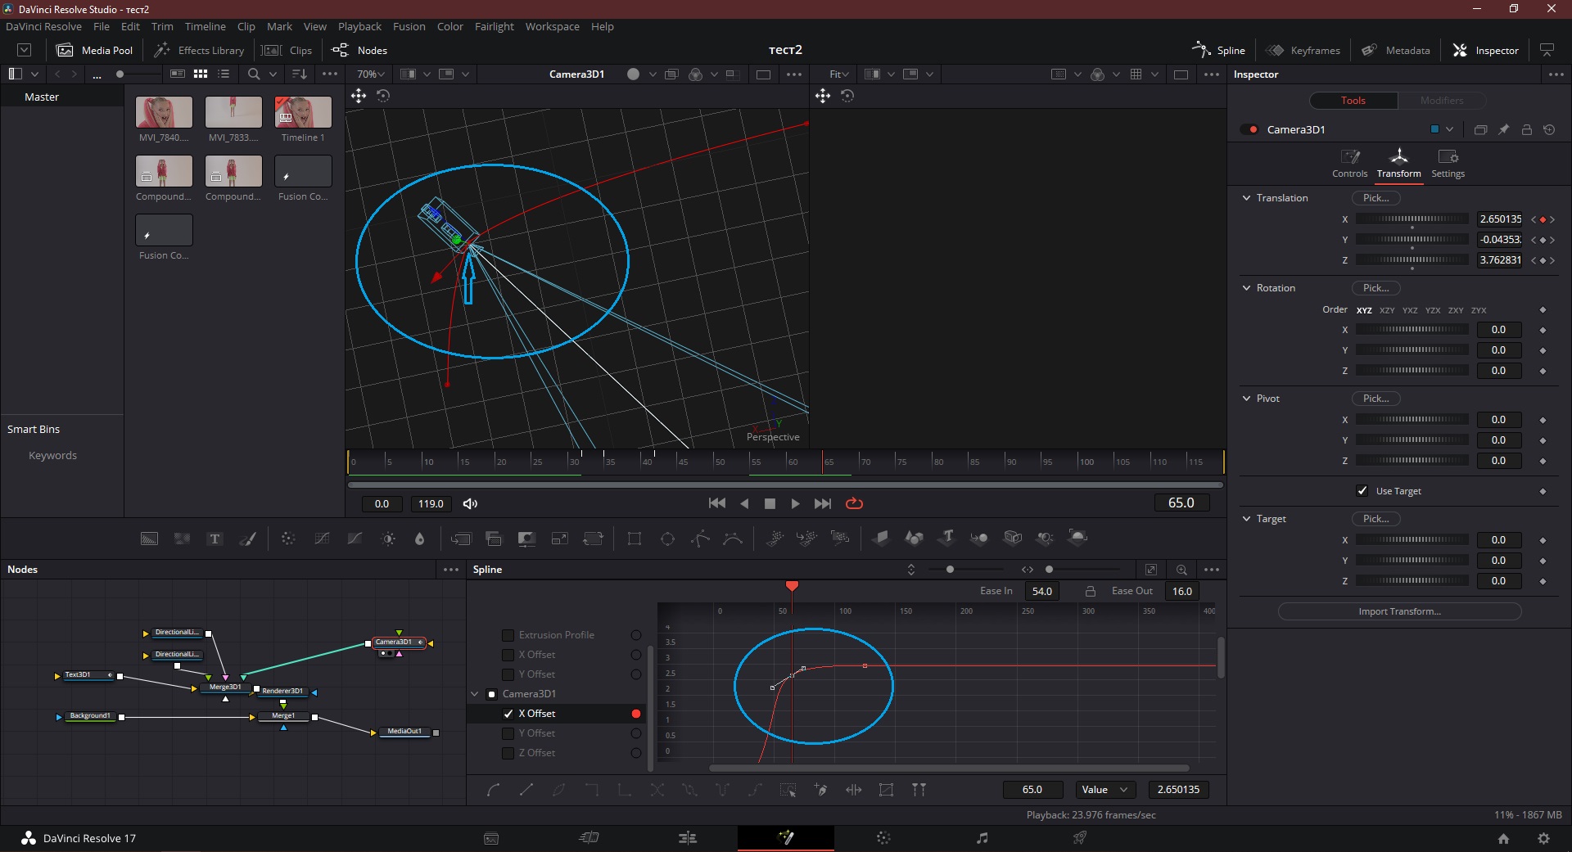Open the Fusion menu
Screen dimensions: 1572x852
[x=409, y=26]
